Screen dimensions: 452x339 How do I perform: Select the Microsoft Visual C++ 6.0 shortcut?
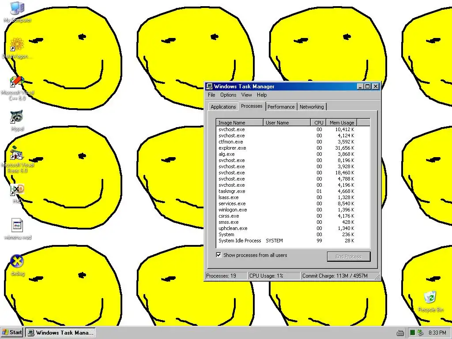pyautogui.click(x=17, y=88)
